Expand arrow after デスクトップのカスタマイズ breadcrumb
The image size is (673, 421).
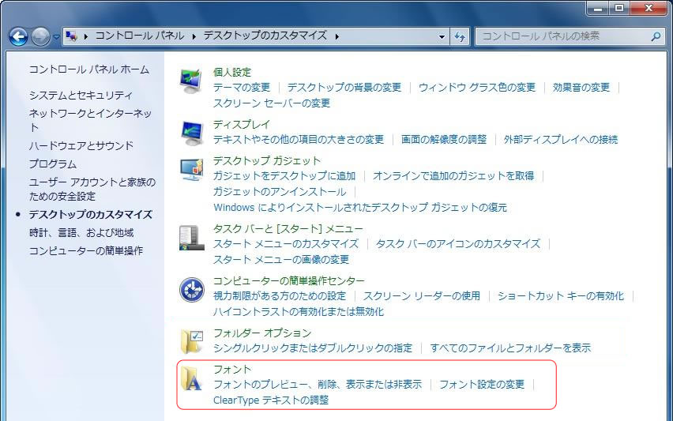click(x=338, y=36)
